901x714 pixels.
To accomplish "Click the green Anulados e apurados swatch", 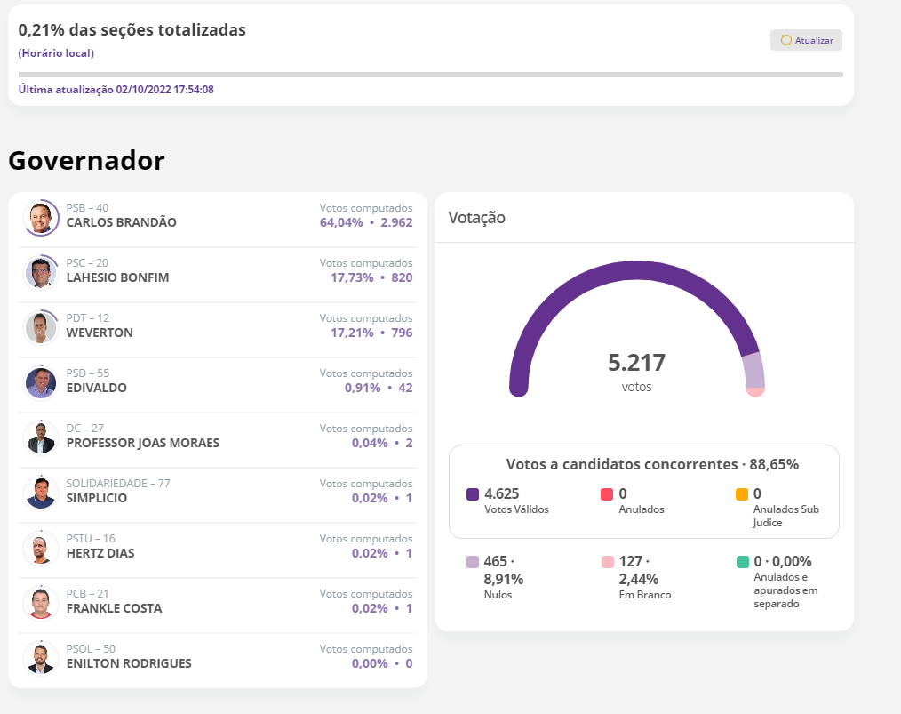I will [x=741, y=562].
